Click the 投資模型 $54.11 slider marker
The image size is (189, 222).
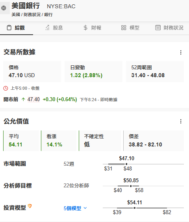point(134,208)
